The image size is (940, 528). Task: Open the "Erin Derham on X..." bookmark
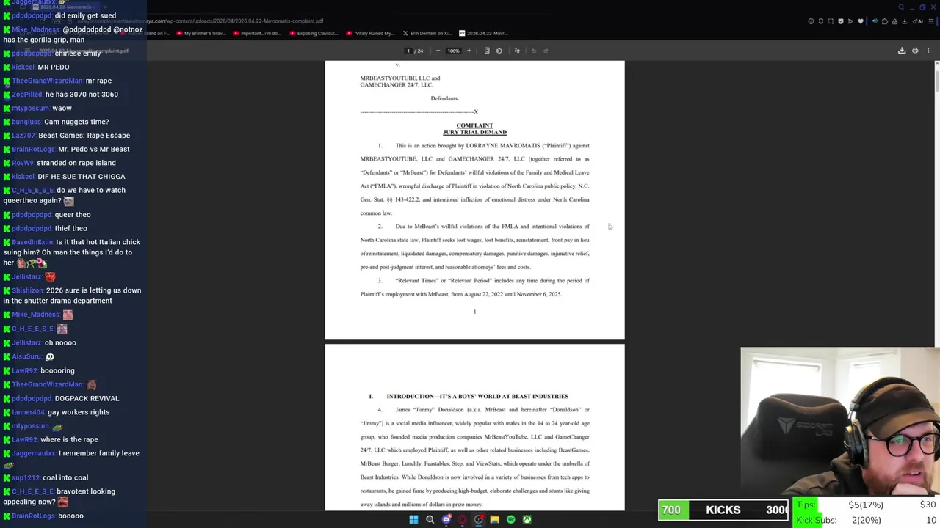pyautogui.click(x=427, y=33)
